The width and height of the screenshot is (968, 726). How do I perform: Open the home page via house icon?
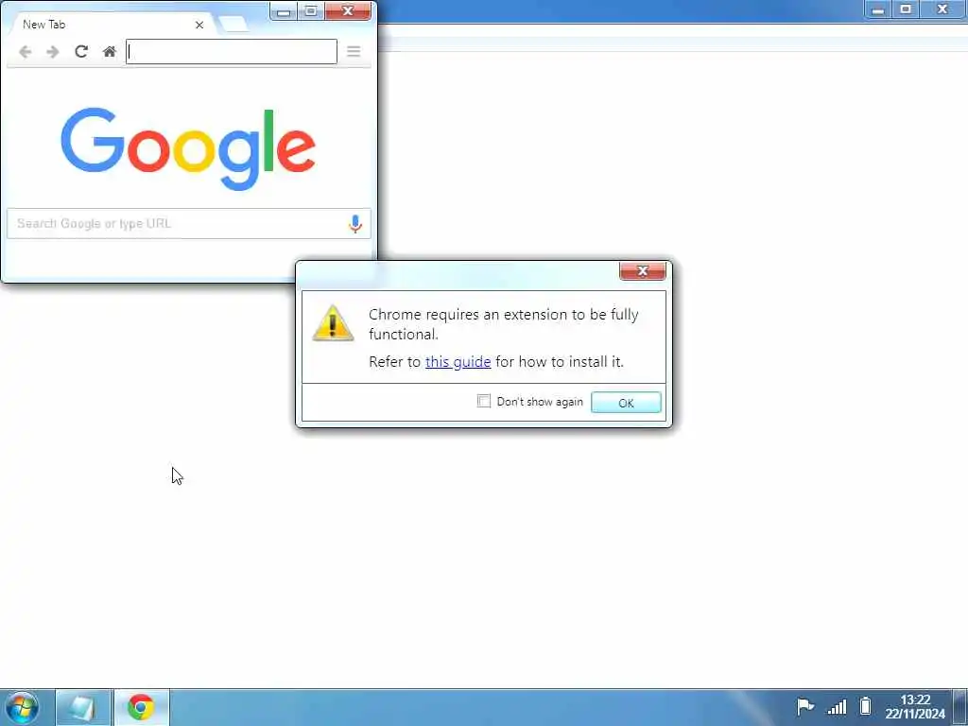(110, 51)
